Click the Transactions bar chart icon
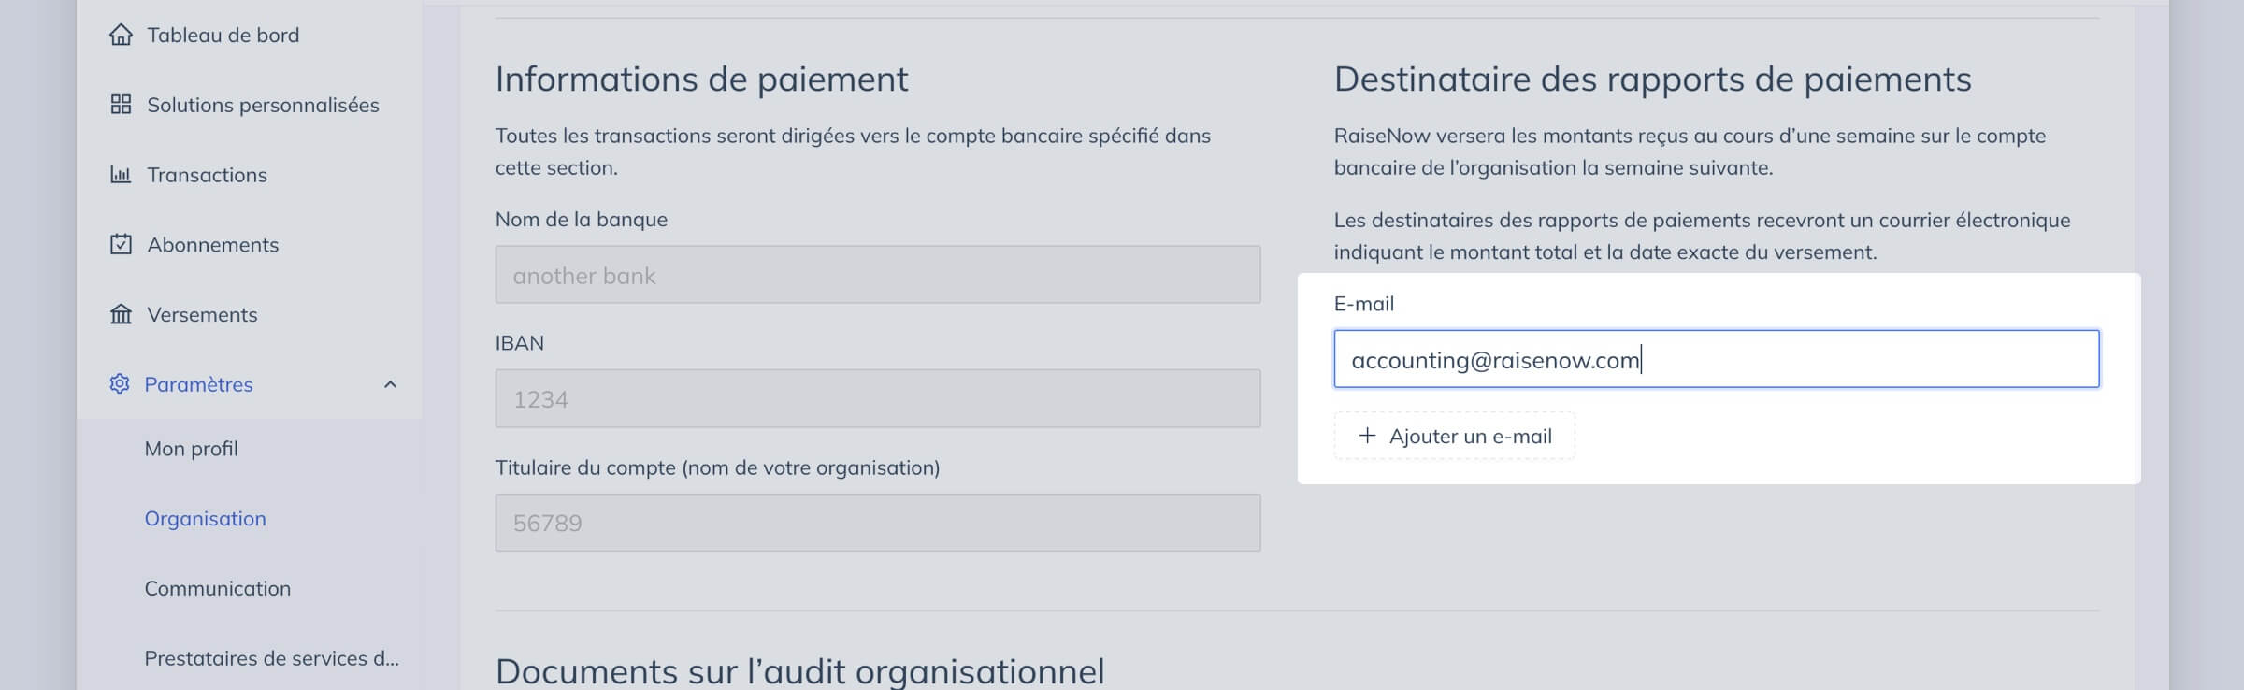The image size is (2244, 690). coord(121,175)
